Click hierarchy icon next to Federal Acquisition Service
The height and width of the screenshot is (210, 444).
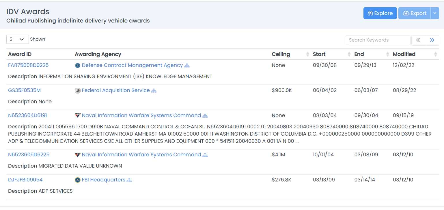click(154, 91)
